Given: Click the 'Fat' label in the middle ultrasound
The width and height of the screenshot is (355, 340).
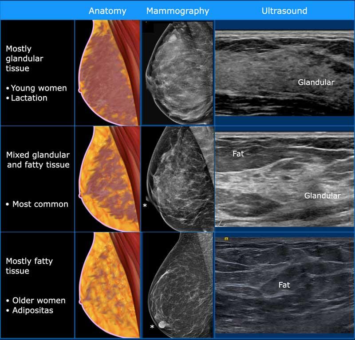Looking at the screenshot, I should coord(239,154).
